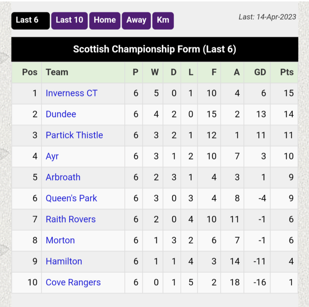Show the Away form table
Image resolution: width=309 pixels, height=307 pixels.
pyautogui.click(x=136, y=21)
